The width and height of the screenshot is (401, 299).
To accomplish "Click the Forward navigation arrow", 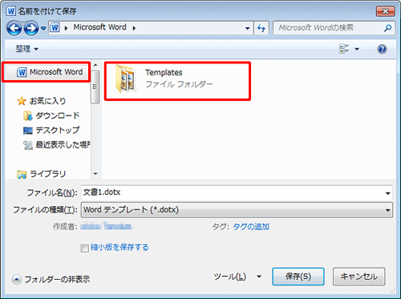I will pos(31,28).
